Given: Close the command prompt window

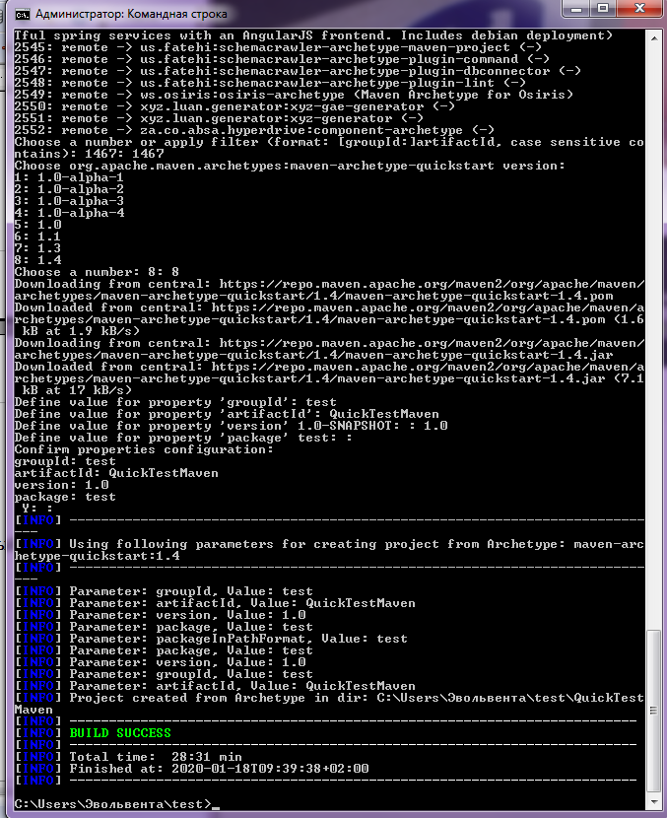Looking at the screenshot, I should pos(639,9).
